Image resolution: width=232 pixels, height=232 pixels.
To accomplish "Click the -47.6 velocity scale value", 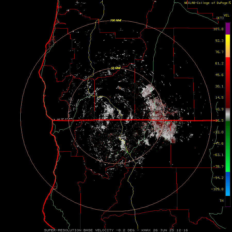I will [x=218, y=144].
